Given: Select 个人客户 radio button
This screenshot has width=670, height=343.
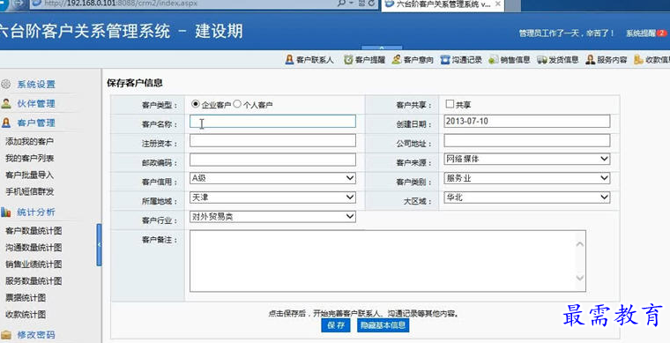Looking at the screenshot, I should coord(237,104).
